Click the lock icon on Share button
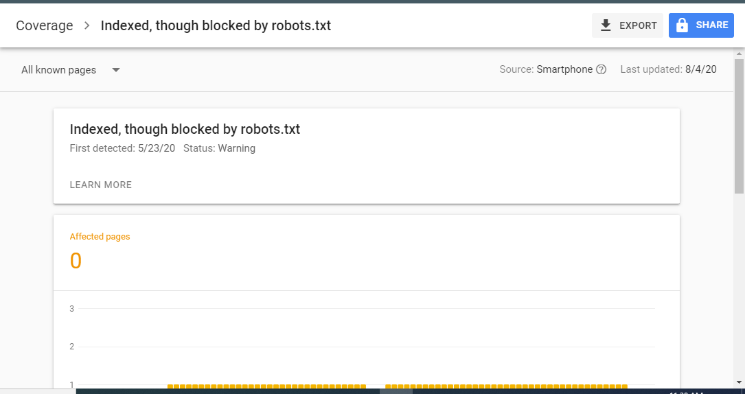This screenshot has height=394, width=745. click(x=682, y=25)
